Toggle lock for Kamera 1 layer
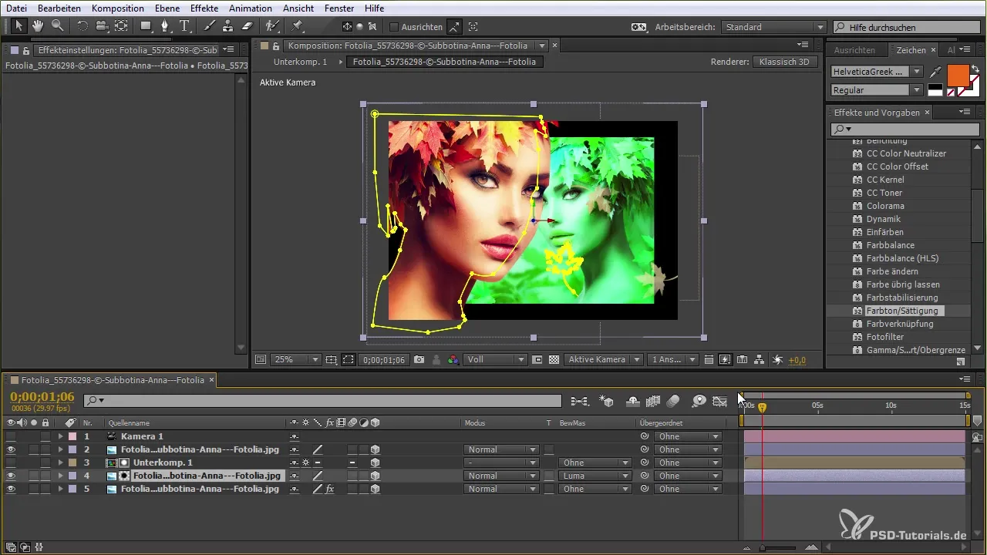The image size is (987, 555). point(45,436)
